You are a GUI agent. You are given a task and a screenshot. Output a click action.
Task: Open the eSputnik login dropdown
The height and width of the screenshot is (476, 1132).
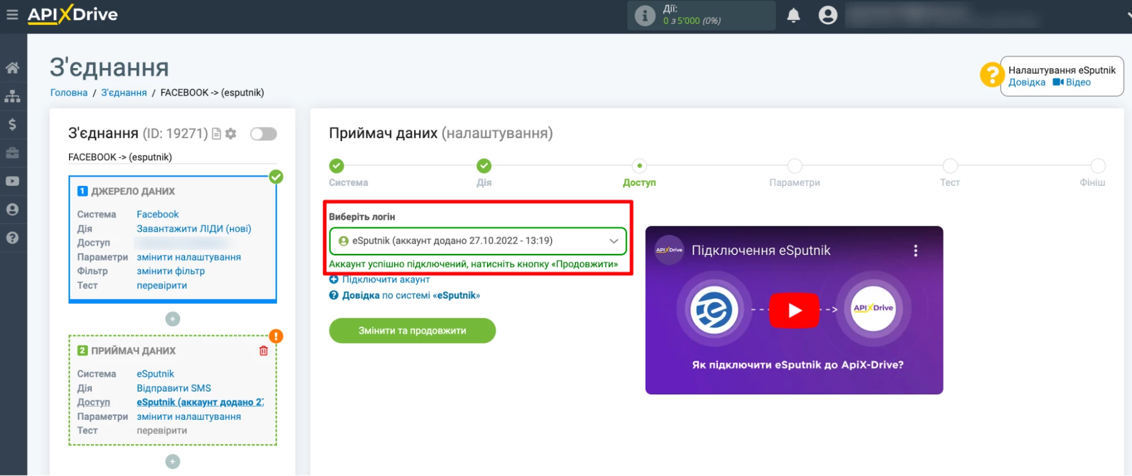pyautogui.click(x=477, y=241)
